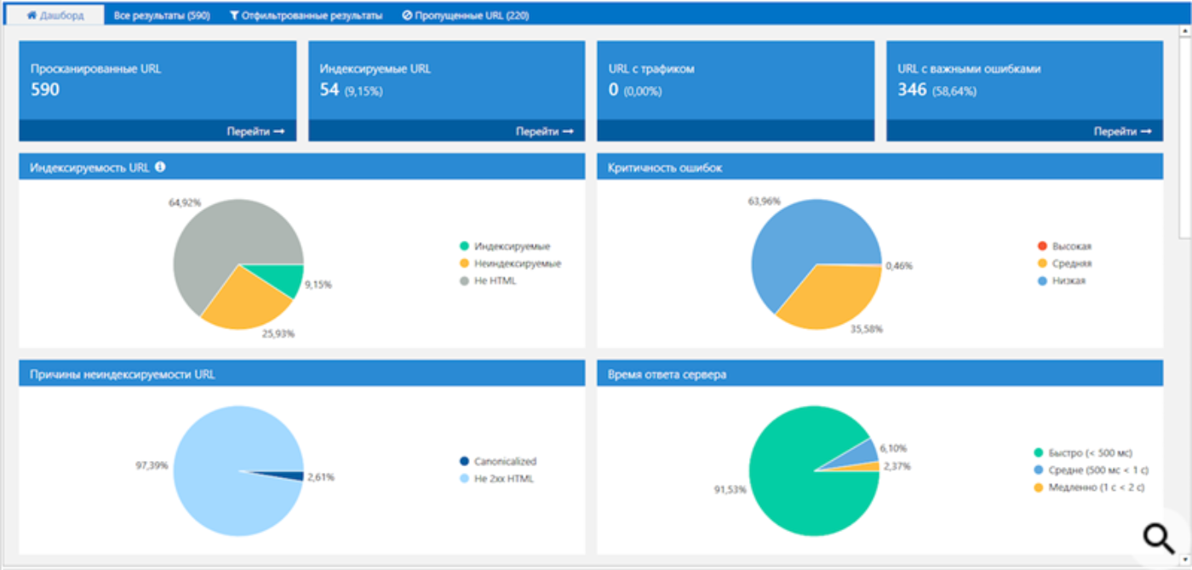This screenshot has width=1192, height=570.
Task: Toggle Средняя severity legend item
Action: click(1064, 263)
